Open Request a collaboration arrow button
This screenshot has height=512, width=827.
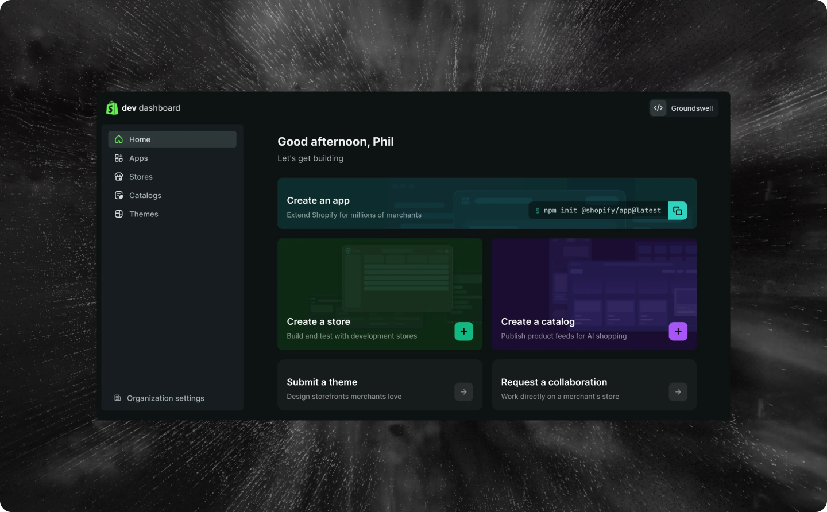(x=678, y=392)
